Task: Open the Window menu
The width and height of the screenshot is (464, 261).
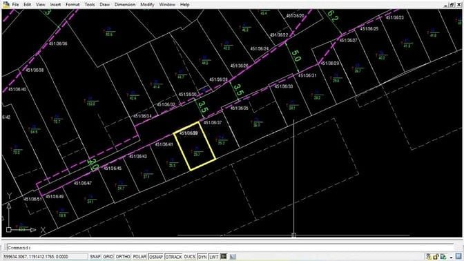Action: (x=167, y=4)
